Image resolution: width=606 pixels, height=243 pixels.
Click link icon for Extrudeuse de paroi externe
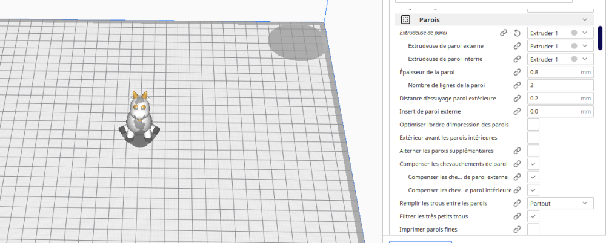point(517,47)
